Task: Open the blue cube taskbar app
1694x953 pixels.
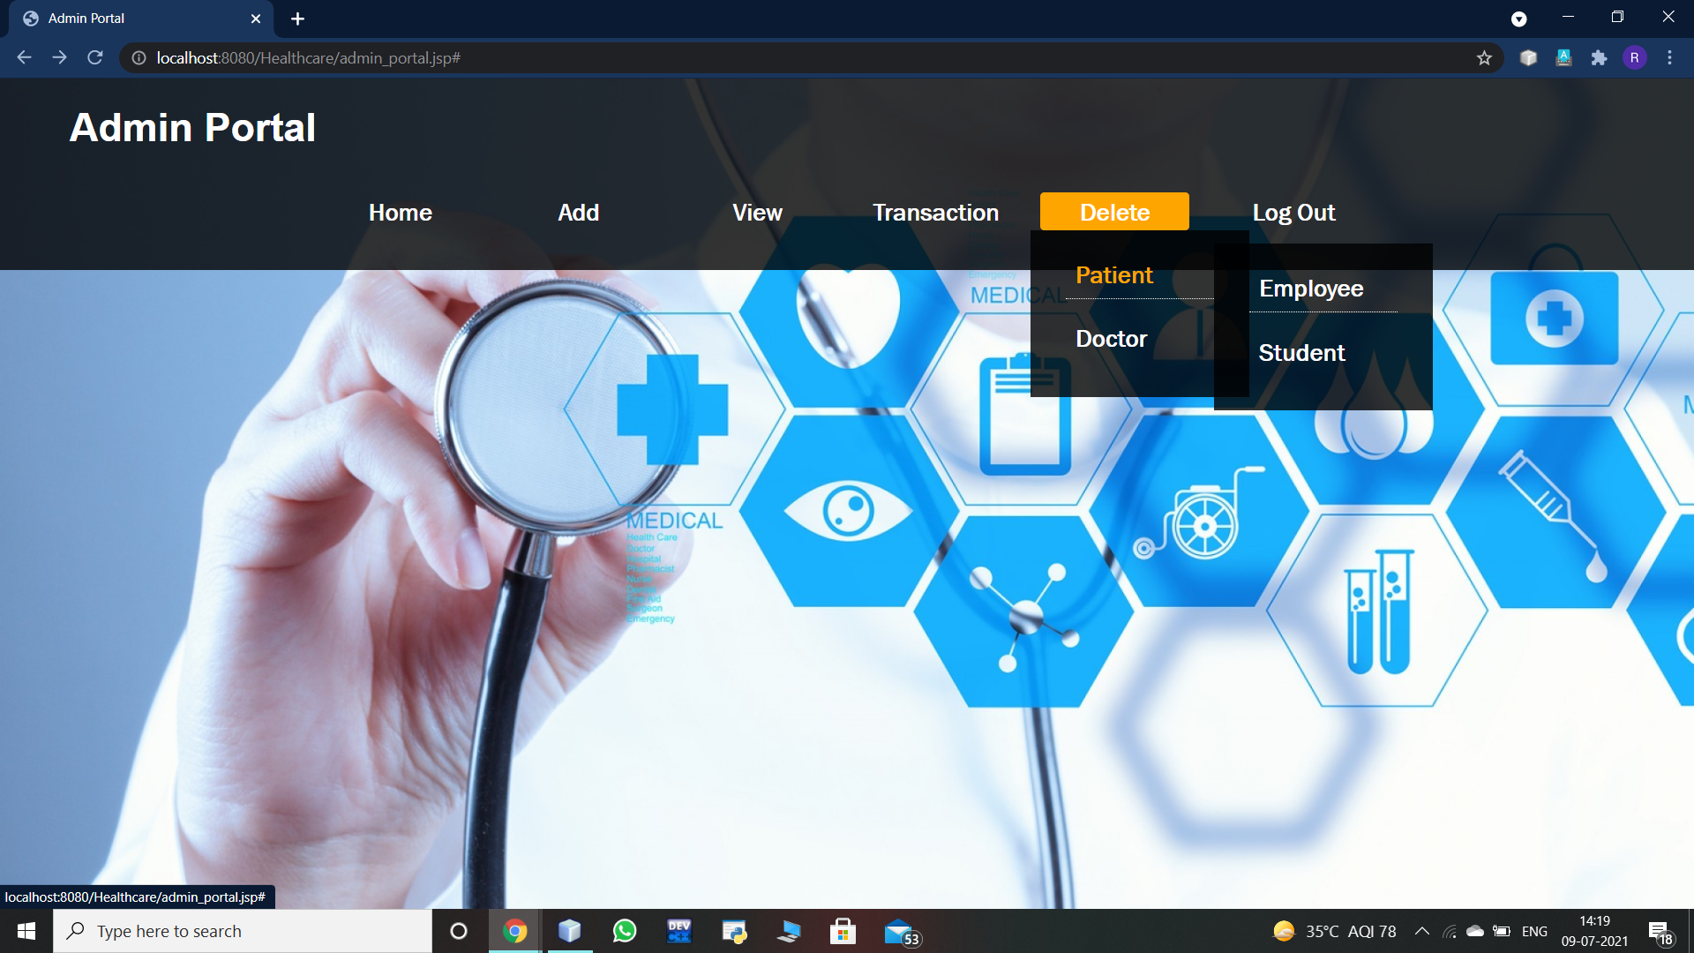Action: tap(570, 931)
